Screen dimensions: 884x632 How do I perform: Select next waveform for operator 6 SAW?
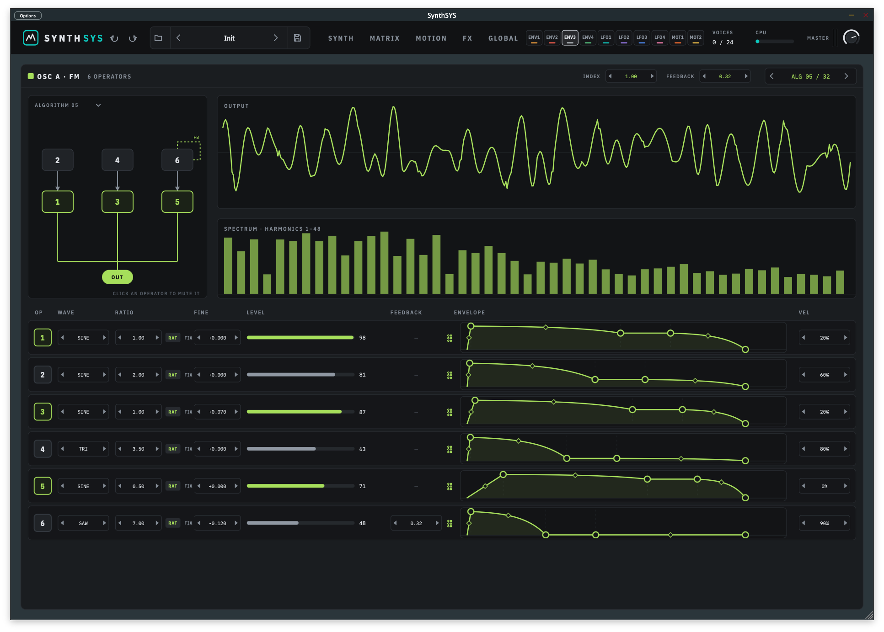click(x=104, y=523)
